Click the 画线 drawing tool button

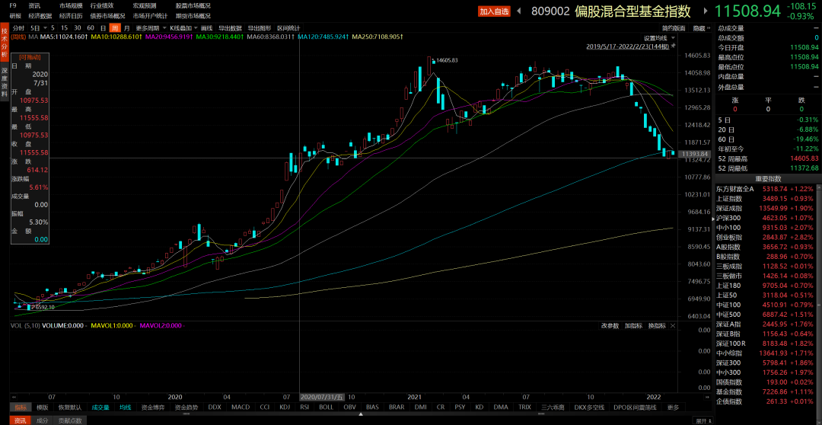pyautogui.click(x=207, y=28)
